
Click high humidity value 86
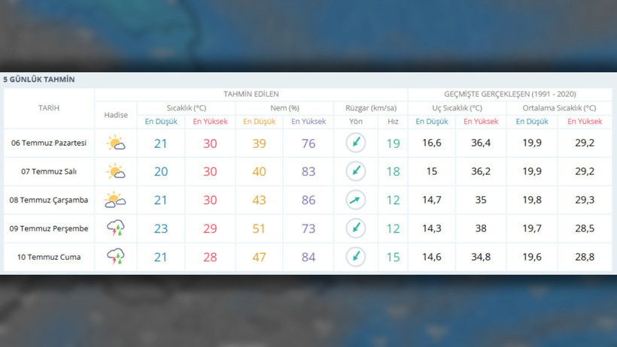click(x=308, y=200)
